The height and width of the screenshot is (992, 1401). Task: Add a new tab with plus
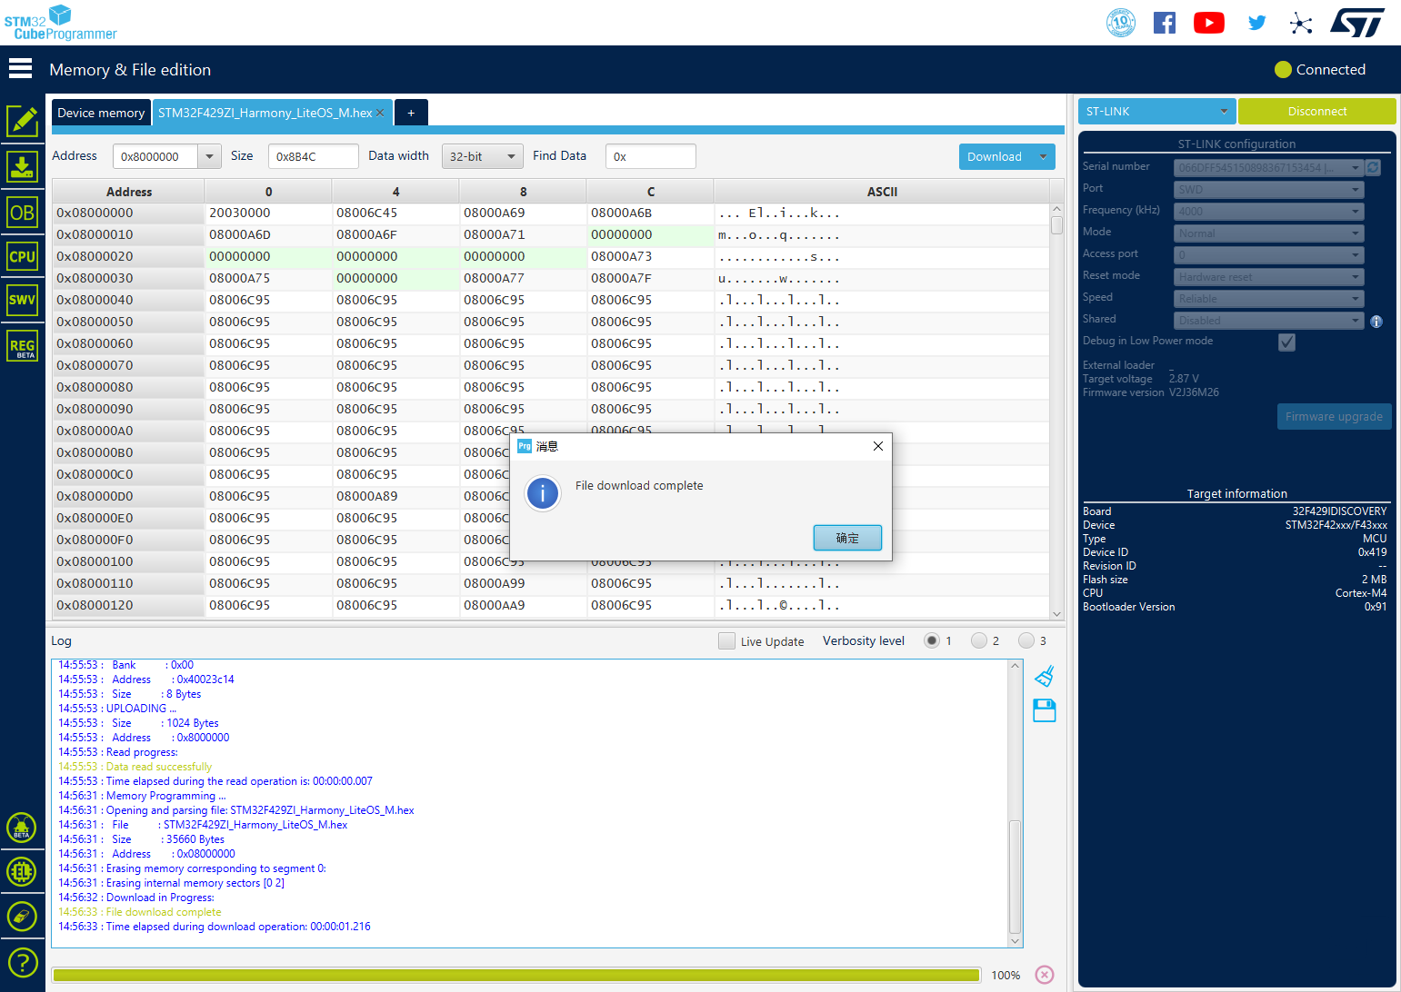[411, 113]
